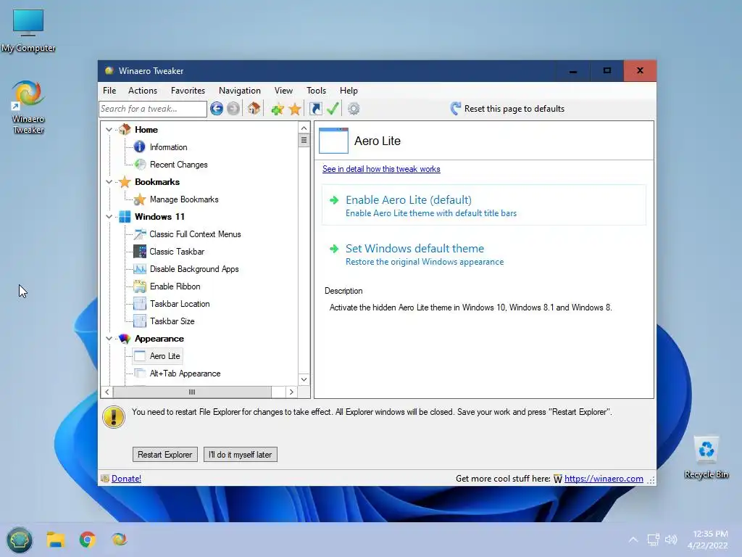Click the network tray icon
The height and width of the screenshot is (557, 742).
pos(654,540)
